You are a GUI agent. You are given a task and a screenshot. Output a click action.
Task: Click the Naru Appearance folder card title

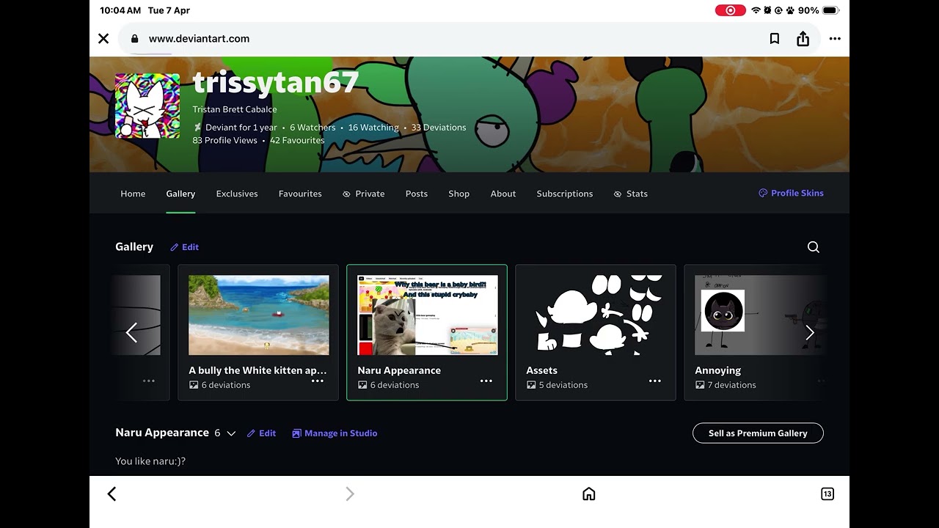[x=399, y=370]
